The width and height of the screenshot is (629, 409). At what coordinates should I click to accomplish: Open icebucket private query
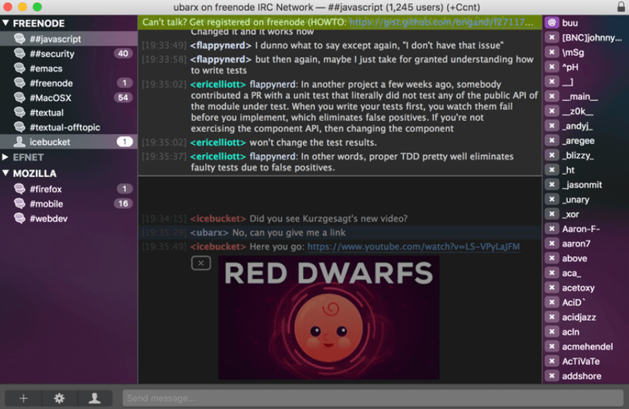point(69,142)
